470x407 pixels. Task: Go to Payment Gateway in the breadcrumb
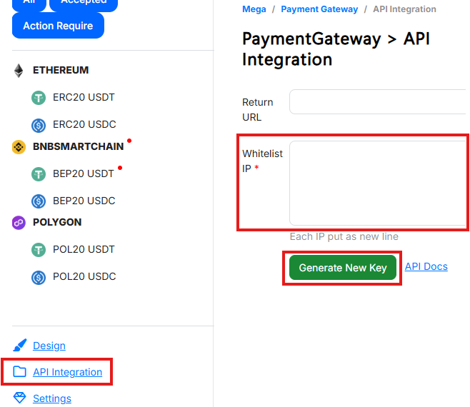319,9
